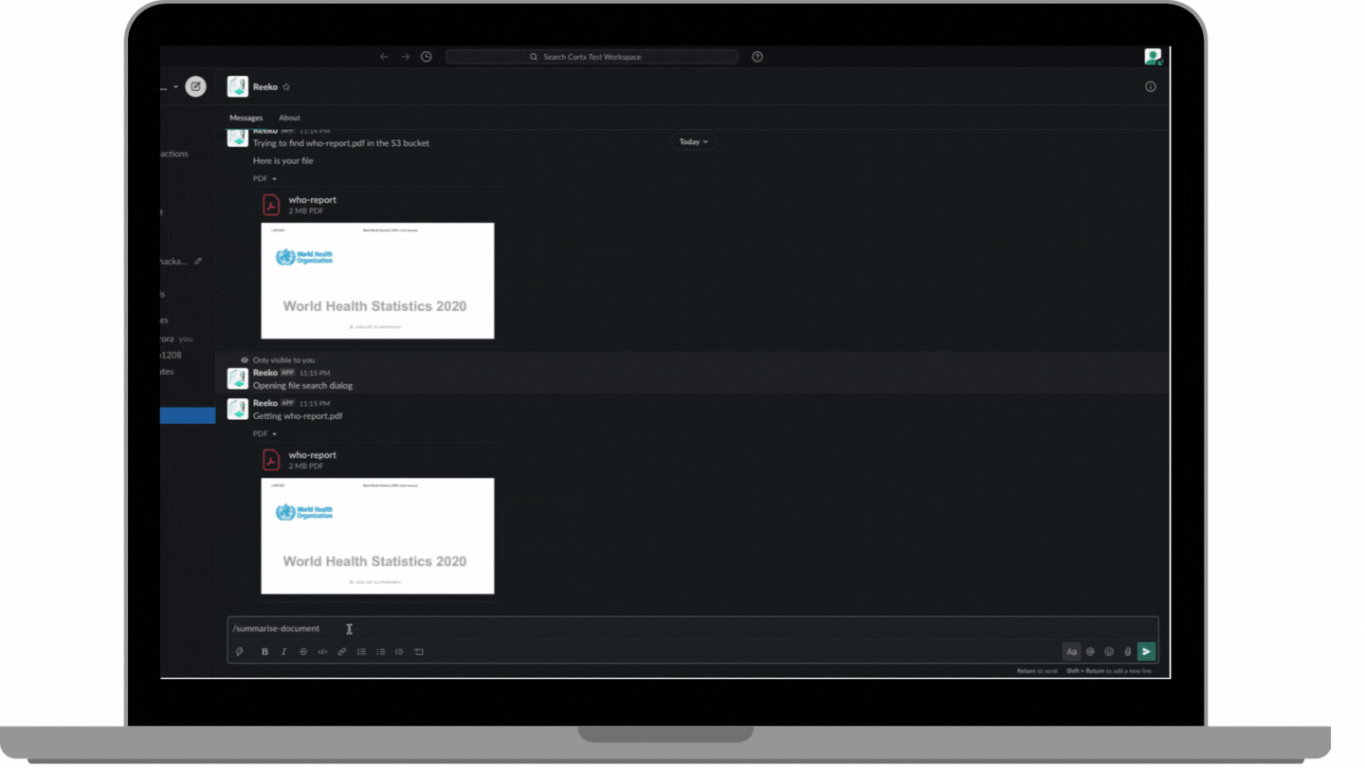Star the Reeko conversation
The image size is (1365, 768).
[286, 87]
